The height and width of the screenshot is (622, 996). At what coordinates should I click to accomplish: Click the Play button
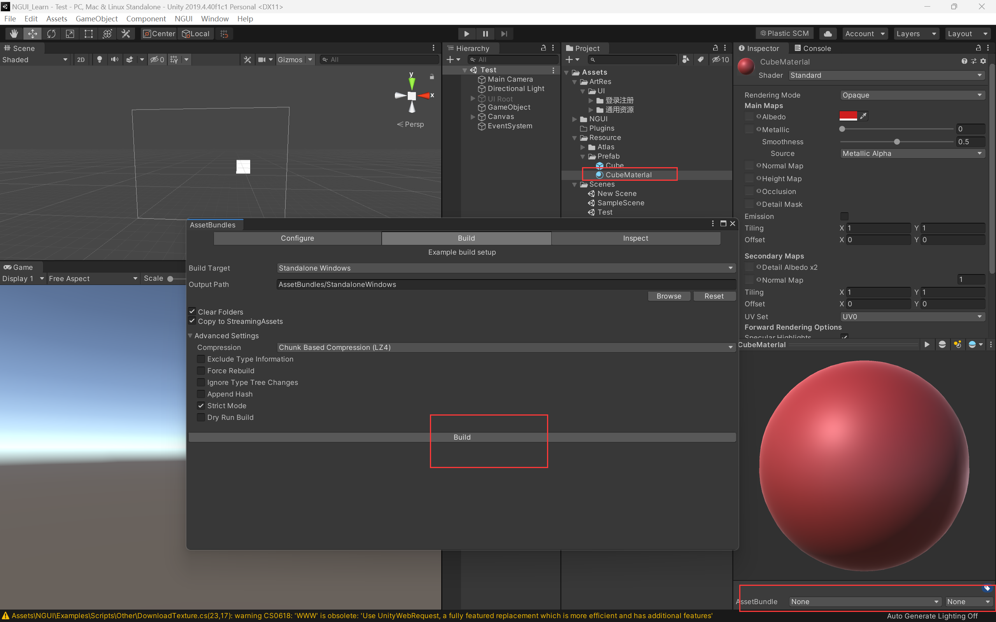[466, 34]
